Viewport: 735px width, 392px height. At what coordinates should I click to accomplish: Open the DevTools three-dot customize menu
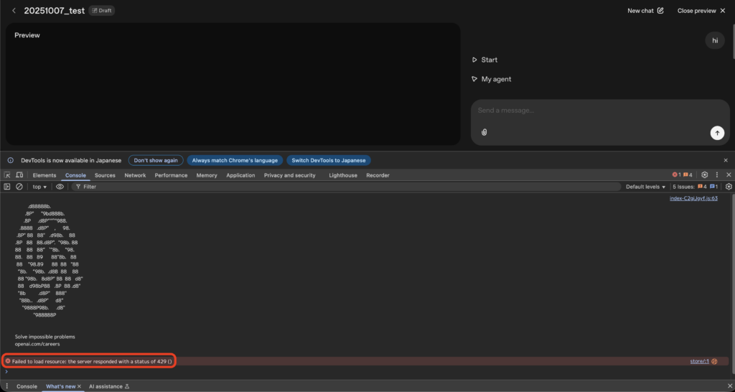[717, 174]
